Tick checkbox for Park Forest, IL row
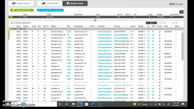Image resolution: width=194 pixels, height=109 pixels. 11,70
